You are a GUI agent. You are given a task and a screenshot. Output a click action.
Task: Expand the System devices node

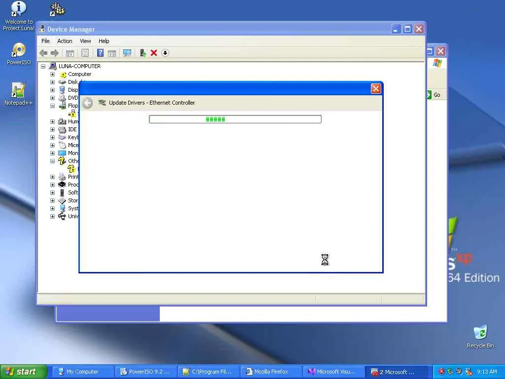pyautogui.click(x=52, y=209)
